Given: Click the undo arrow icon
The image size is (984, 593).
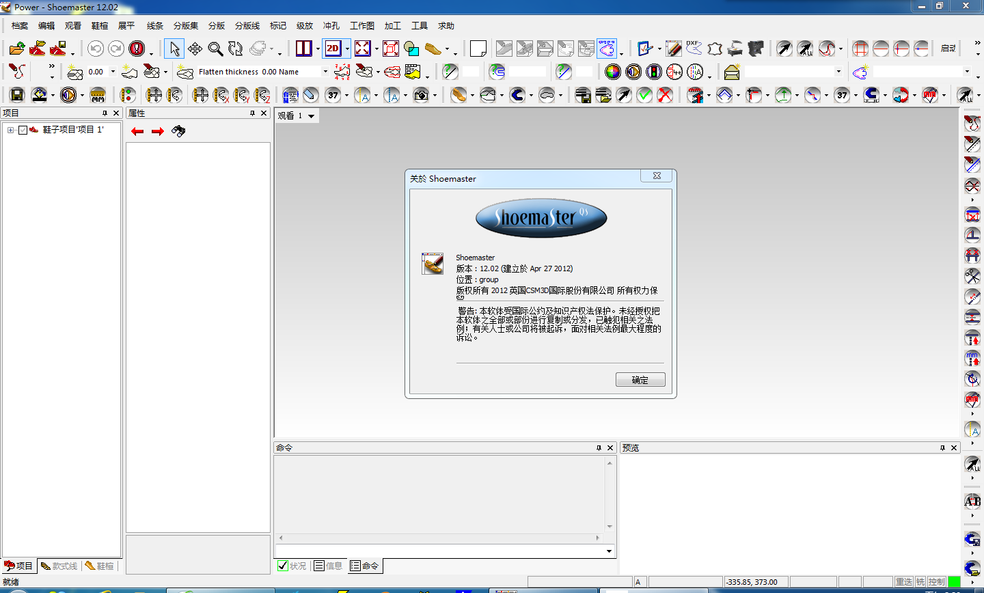Looking at the screenshot, I should tap(96, 49).
